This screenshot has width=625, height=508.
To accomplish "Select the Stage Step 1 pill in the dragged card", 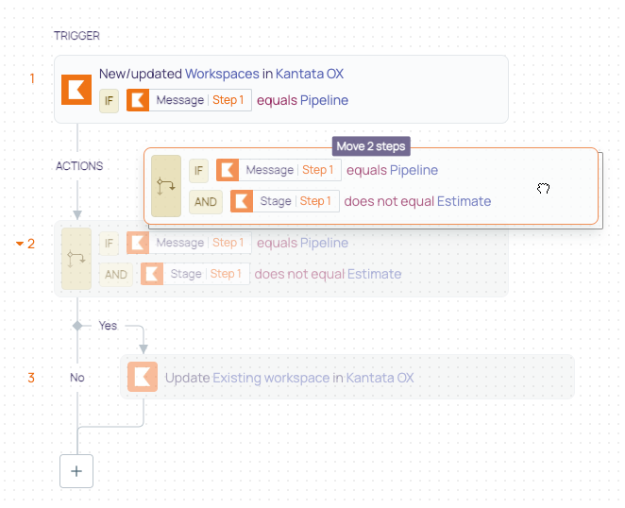I will [x=285, y=201].
